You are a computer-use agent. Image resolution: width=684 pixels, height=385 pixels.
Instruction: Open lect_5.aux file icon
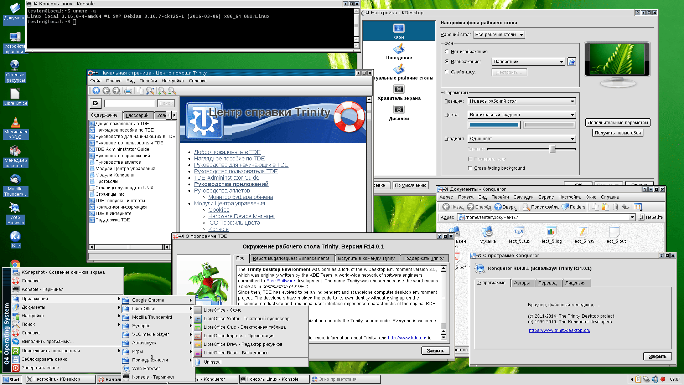click(519, 235)
